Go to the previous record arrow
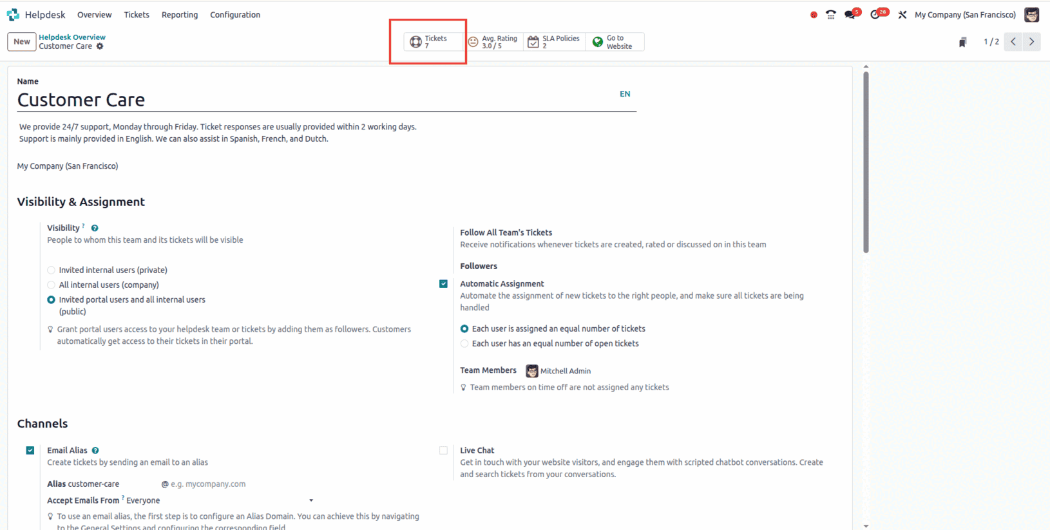This screenshot has width=1050, height=530. (x=1013, y=42)
